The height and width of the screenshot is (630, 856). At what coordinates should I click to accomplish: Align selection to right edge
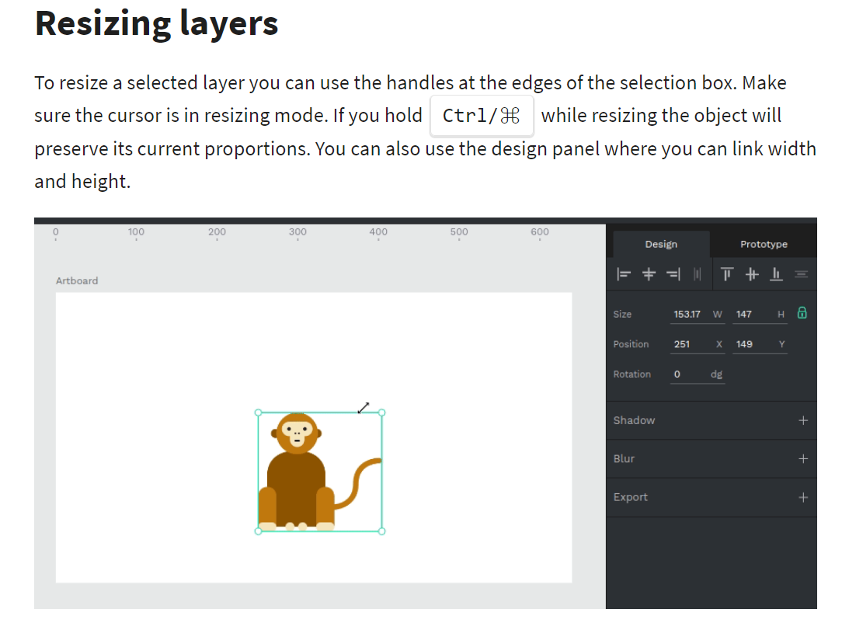[x=673, y=274]
